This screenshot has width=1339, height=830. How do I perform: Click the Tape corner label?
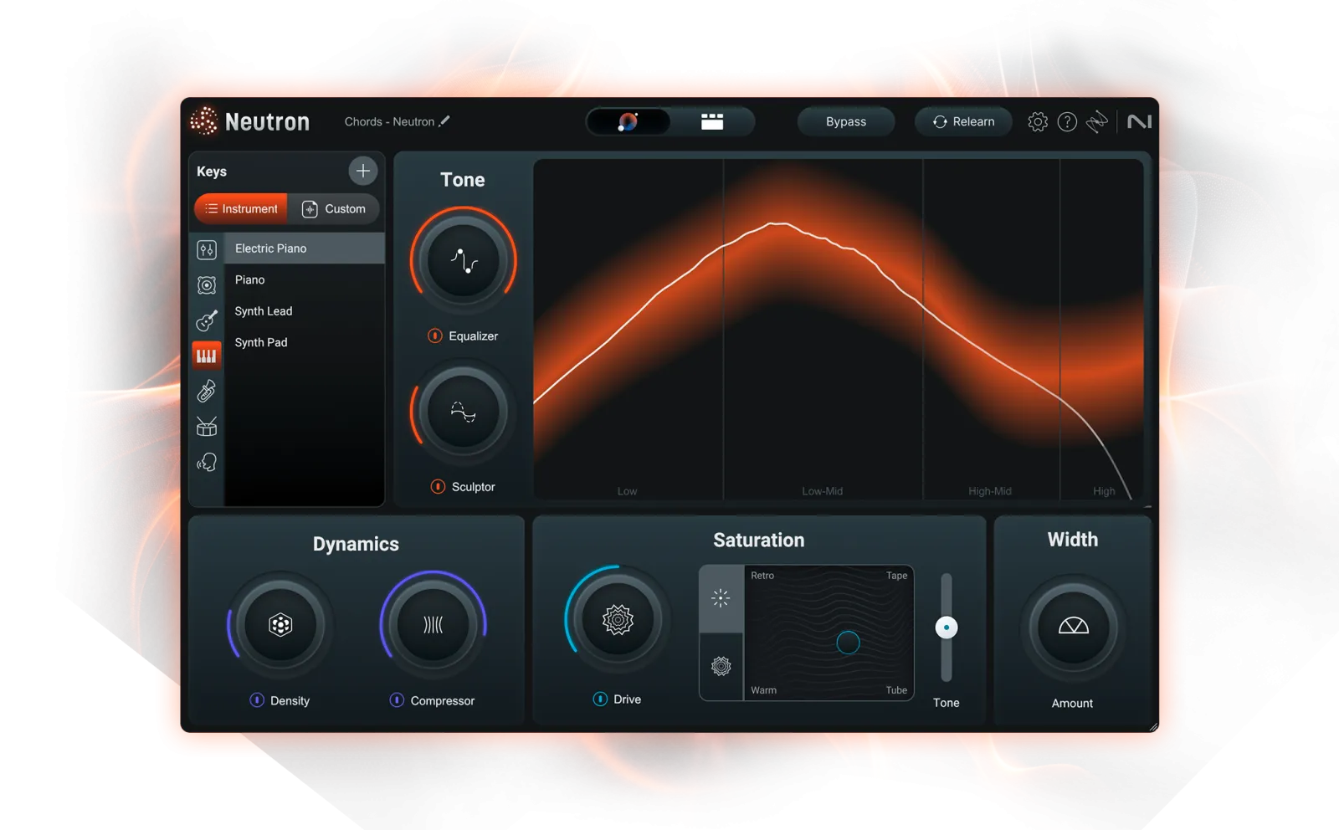(897, 576)
